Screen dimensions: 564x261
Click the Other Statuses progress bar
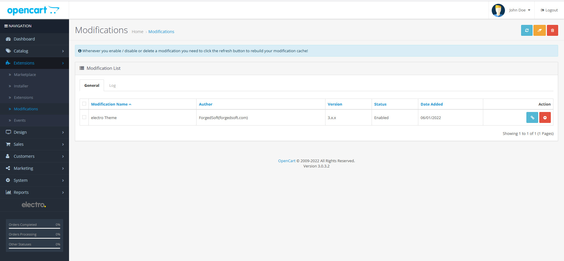34,248
